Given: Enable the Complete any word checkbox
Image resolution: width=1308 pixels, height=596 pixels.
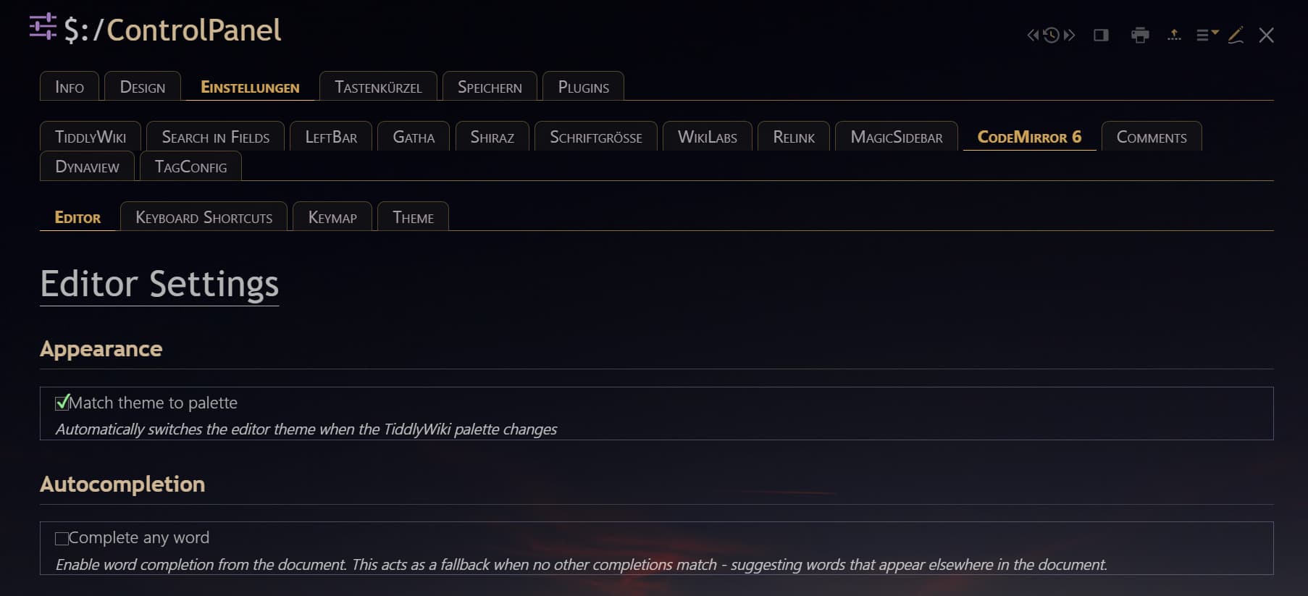Looking at the screenshot, I should (x=62, y=538).
